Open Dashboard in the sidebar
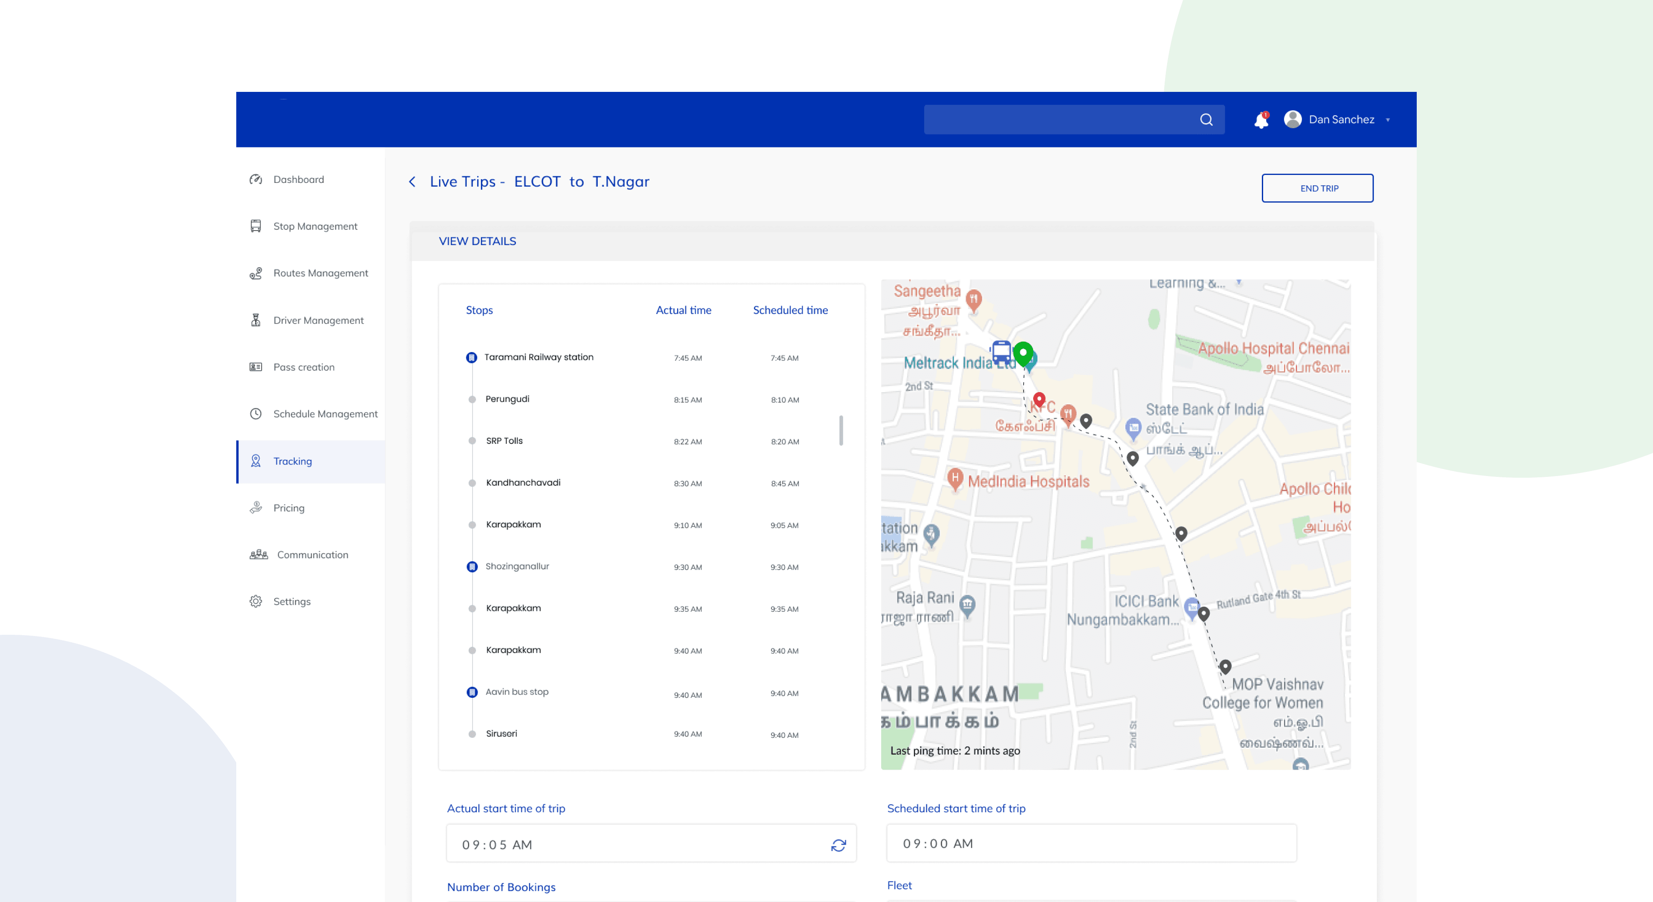Image resolution: width=1653 pixels, height=902 pixels. (311, 179)
